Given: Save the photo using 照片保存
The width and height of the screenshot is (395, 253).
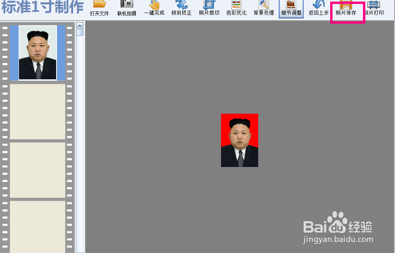Looking at the screenshot, I should [347, 10].
